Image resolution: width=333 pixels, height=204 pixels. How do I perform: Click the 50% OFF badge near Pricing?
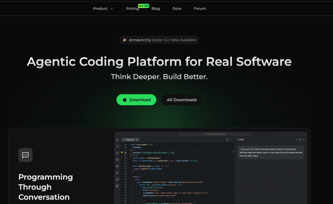click(x=144, y=6)
